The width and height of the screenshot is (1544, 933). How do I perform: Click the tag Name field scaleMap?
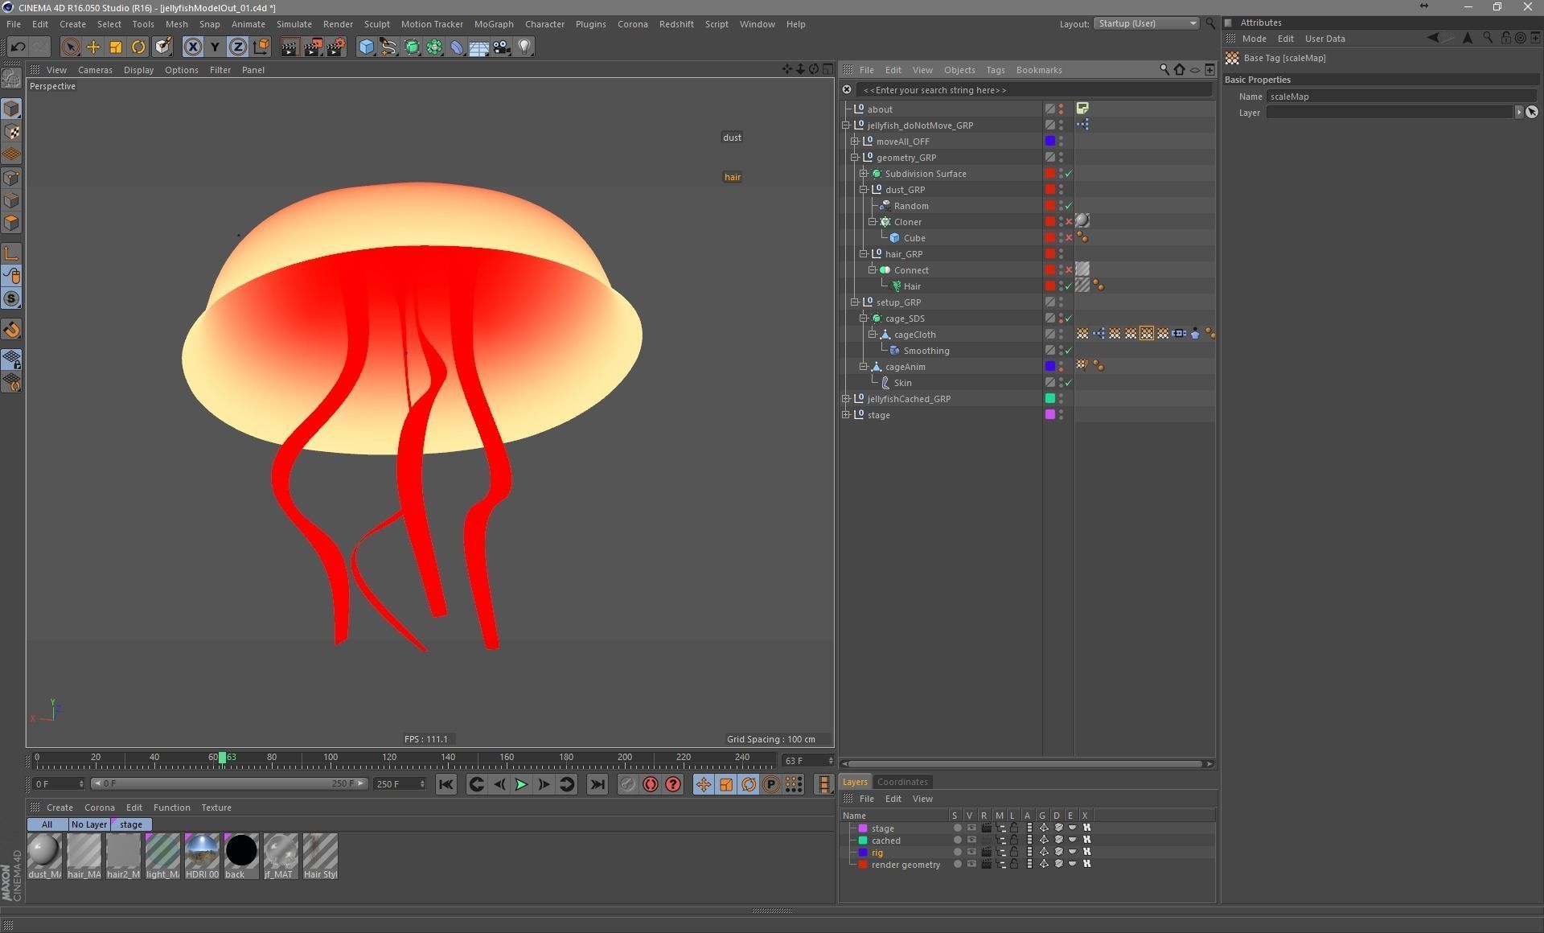[x=1401, y=97]
